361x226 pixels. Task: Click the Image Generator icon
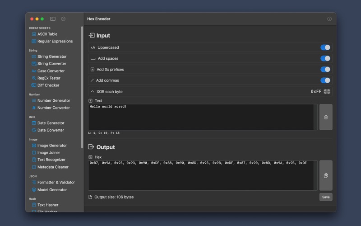[34, 146]
